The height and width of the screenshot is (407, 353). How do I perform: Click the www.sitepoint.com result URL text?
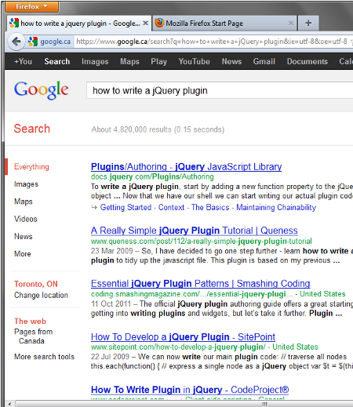[x=178, y=347]
